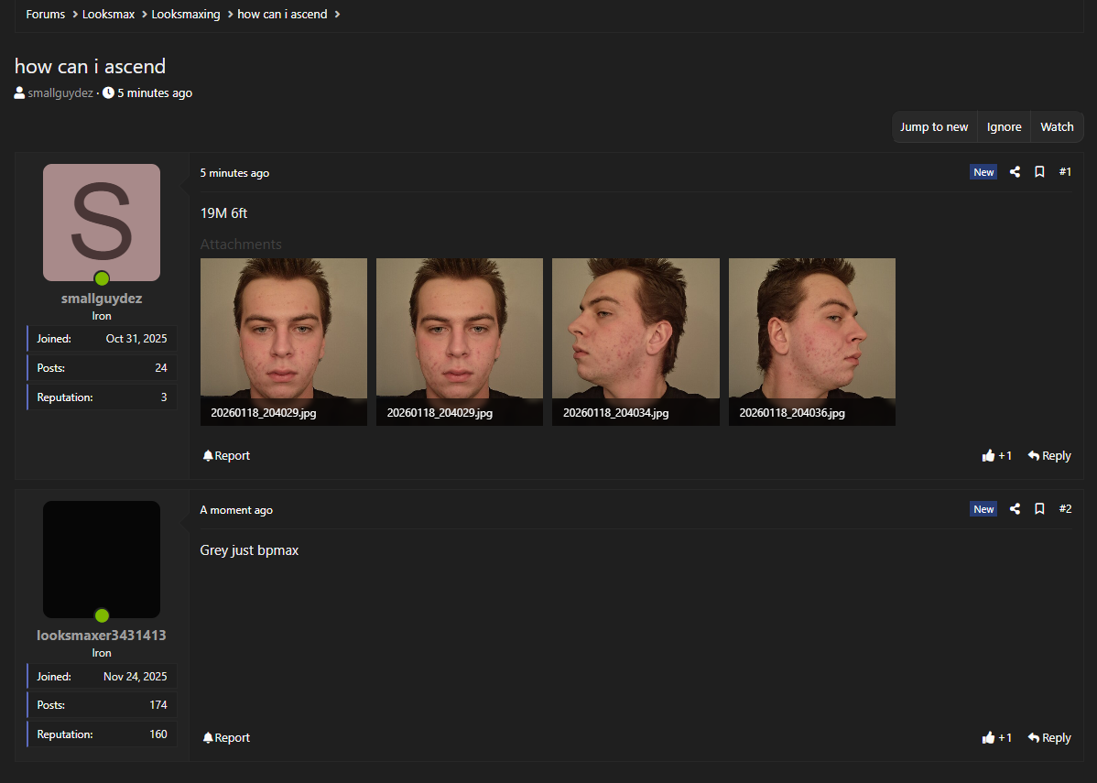This screenshot has width=1097, height=783.
Task: Toggle Ignore for this thread
Action: coord(1004,127)
